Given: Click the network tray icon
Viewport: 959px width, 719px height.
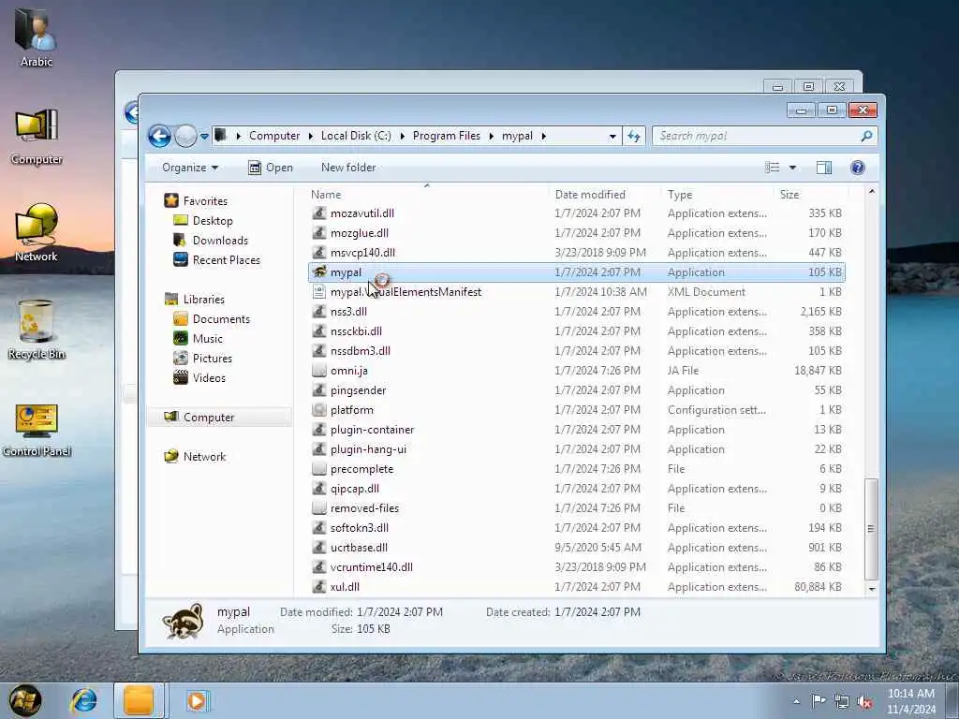Looking at the screenshot, I should (842, 701).
